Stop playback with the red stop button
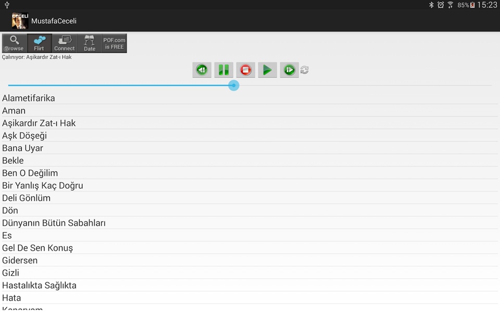Screen dimensions: 500x312 (245, 70)
